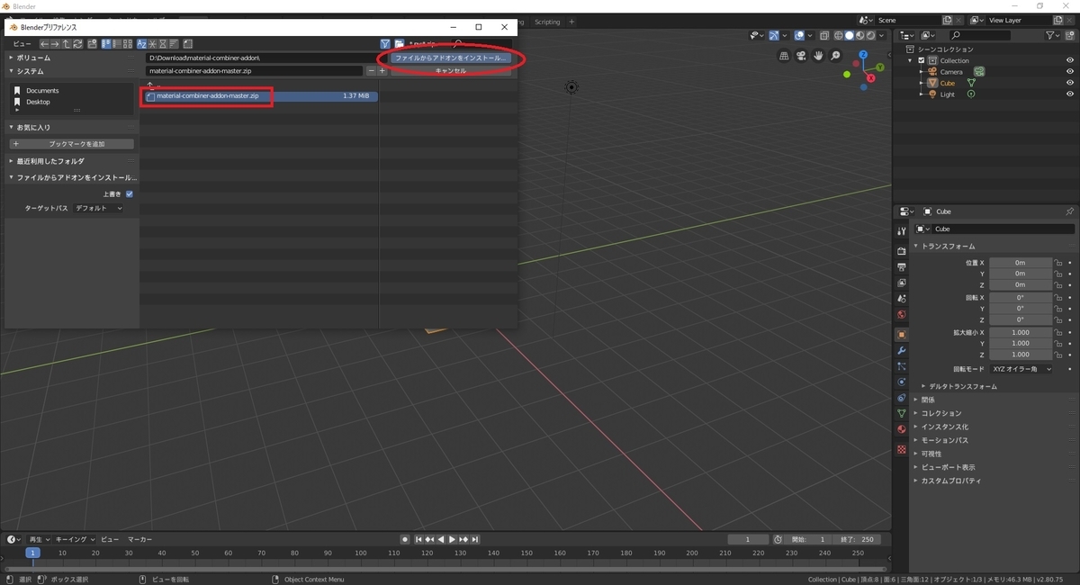Open the Physics properties tab
The width and height of the screenshot is (1080, 585).
[902, 382]
